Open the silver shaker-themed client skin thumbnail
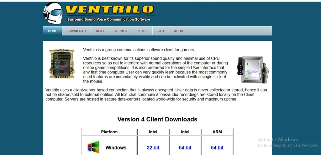The image size is (321, 155). (x=253, y=70)
